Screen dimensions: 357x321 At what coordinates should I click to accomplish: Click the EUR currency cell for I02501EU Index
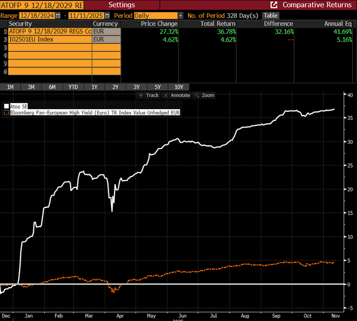tap(106, 39)
